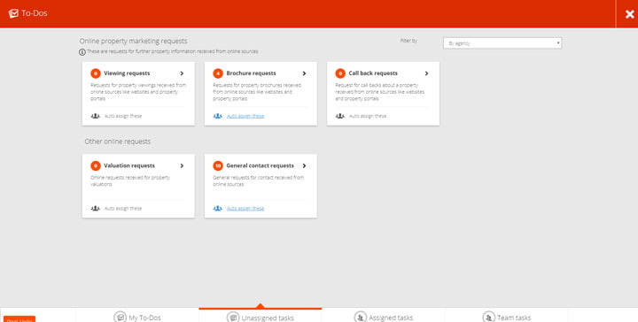
Task: Click the people icon on Brochure requests card
Action: tap(218, 116)
